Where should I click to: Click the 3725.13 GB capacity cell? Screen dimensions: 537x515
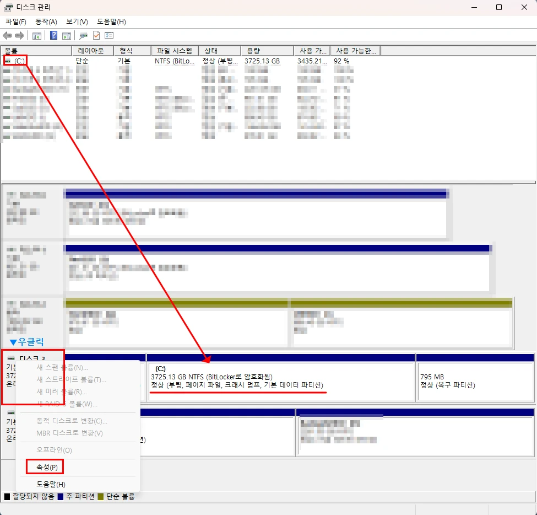tap(262, 61)
